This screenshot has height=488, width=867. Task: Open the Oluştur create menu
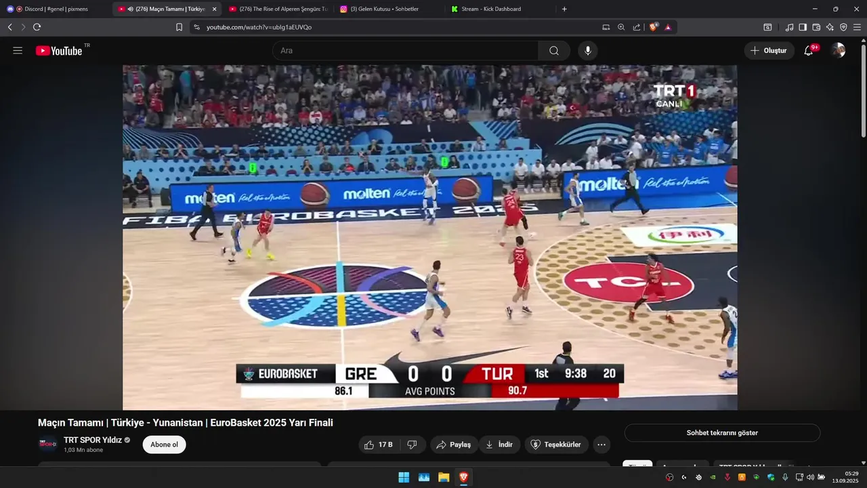click(x=769, y=51)
